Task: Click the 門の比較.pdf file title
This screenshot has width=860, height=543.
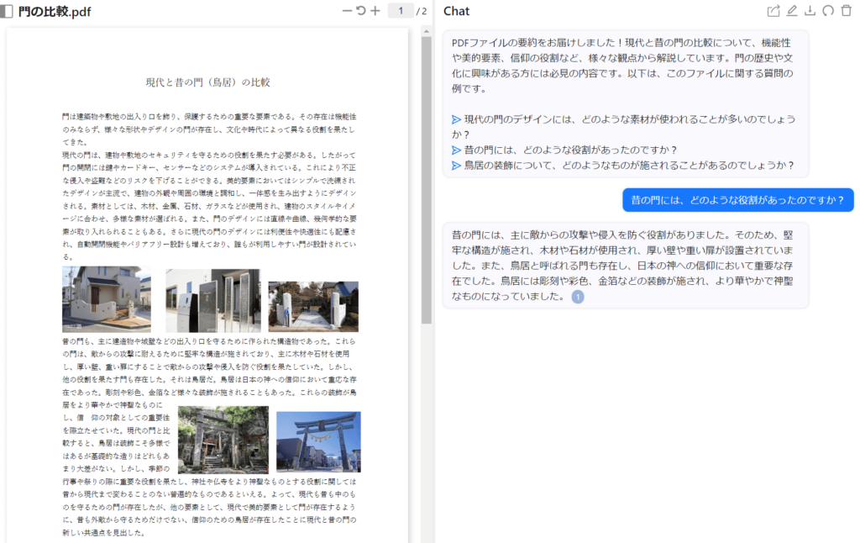Action: pos(55,11)
